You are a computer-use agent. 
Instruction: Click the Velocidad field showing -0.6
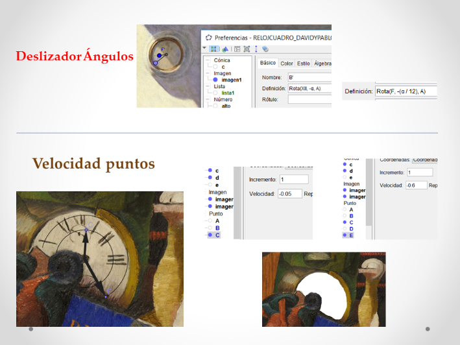point(417,185)
